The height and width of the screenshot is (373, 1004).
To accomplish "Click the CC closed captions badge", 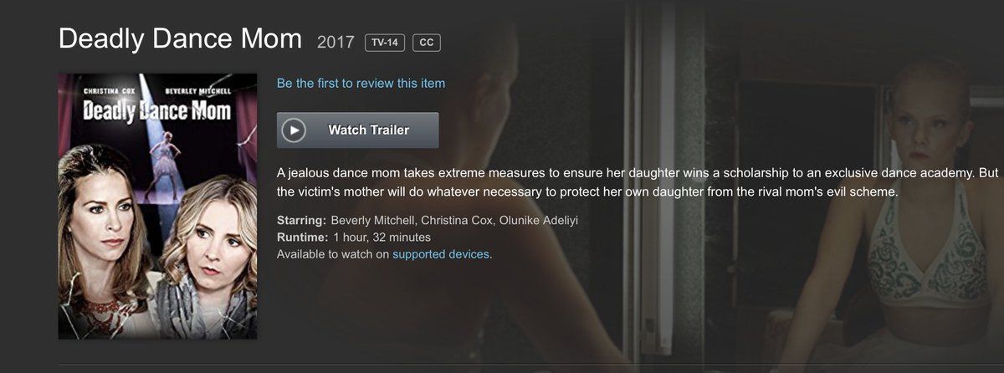I will [x=427, y=42].
